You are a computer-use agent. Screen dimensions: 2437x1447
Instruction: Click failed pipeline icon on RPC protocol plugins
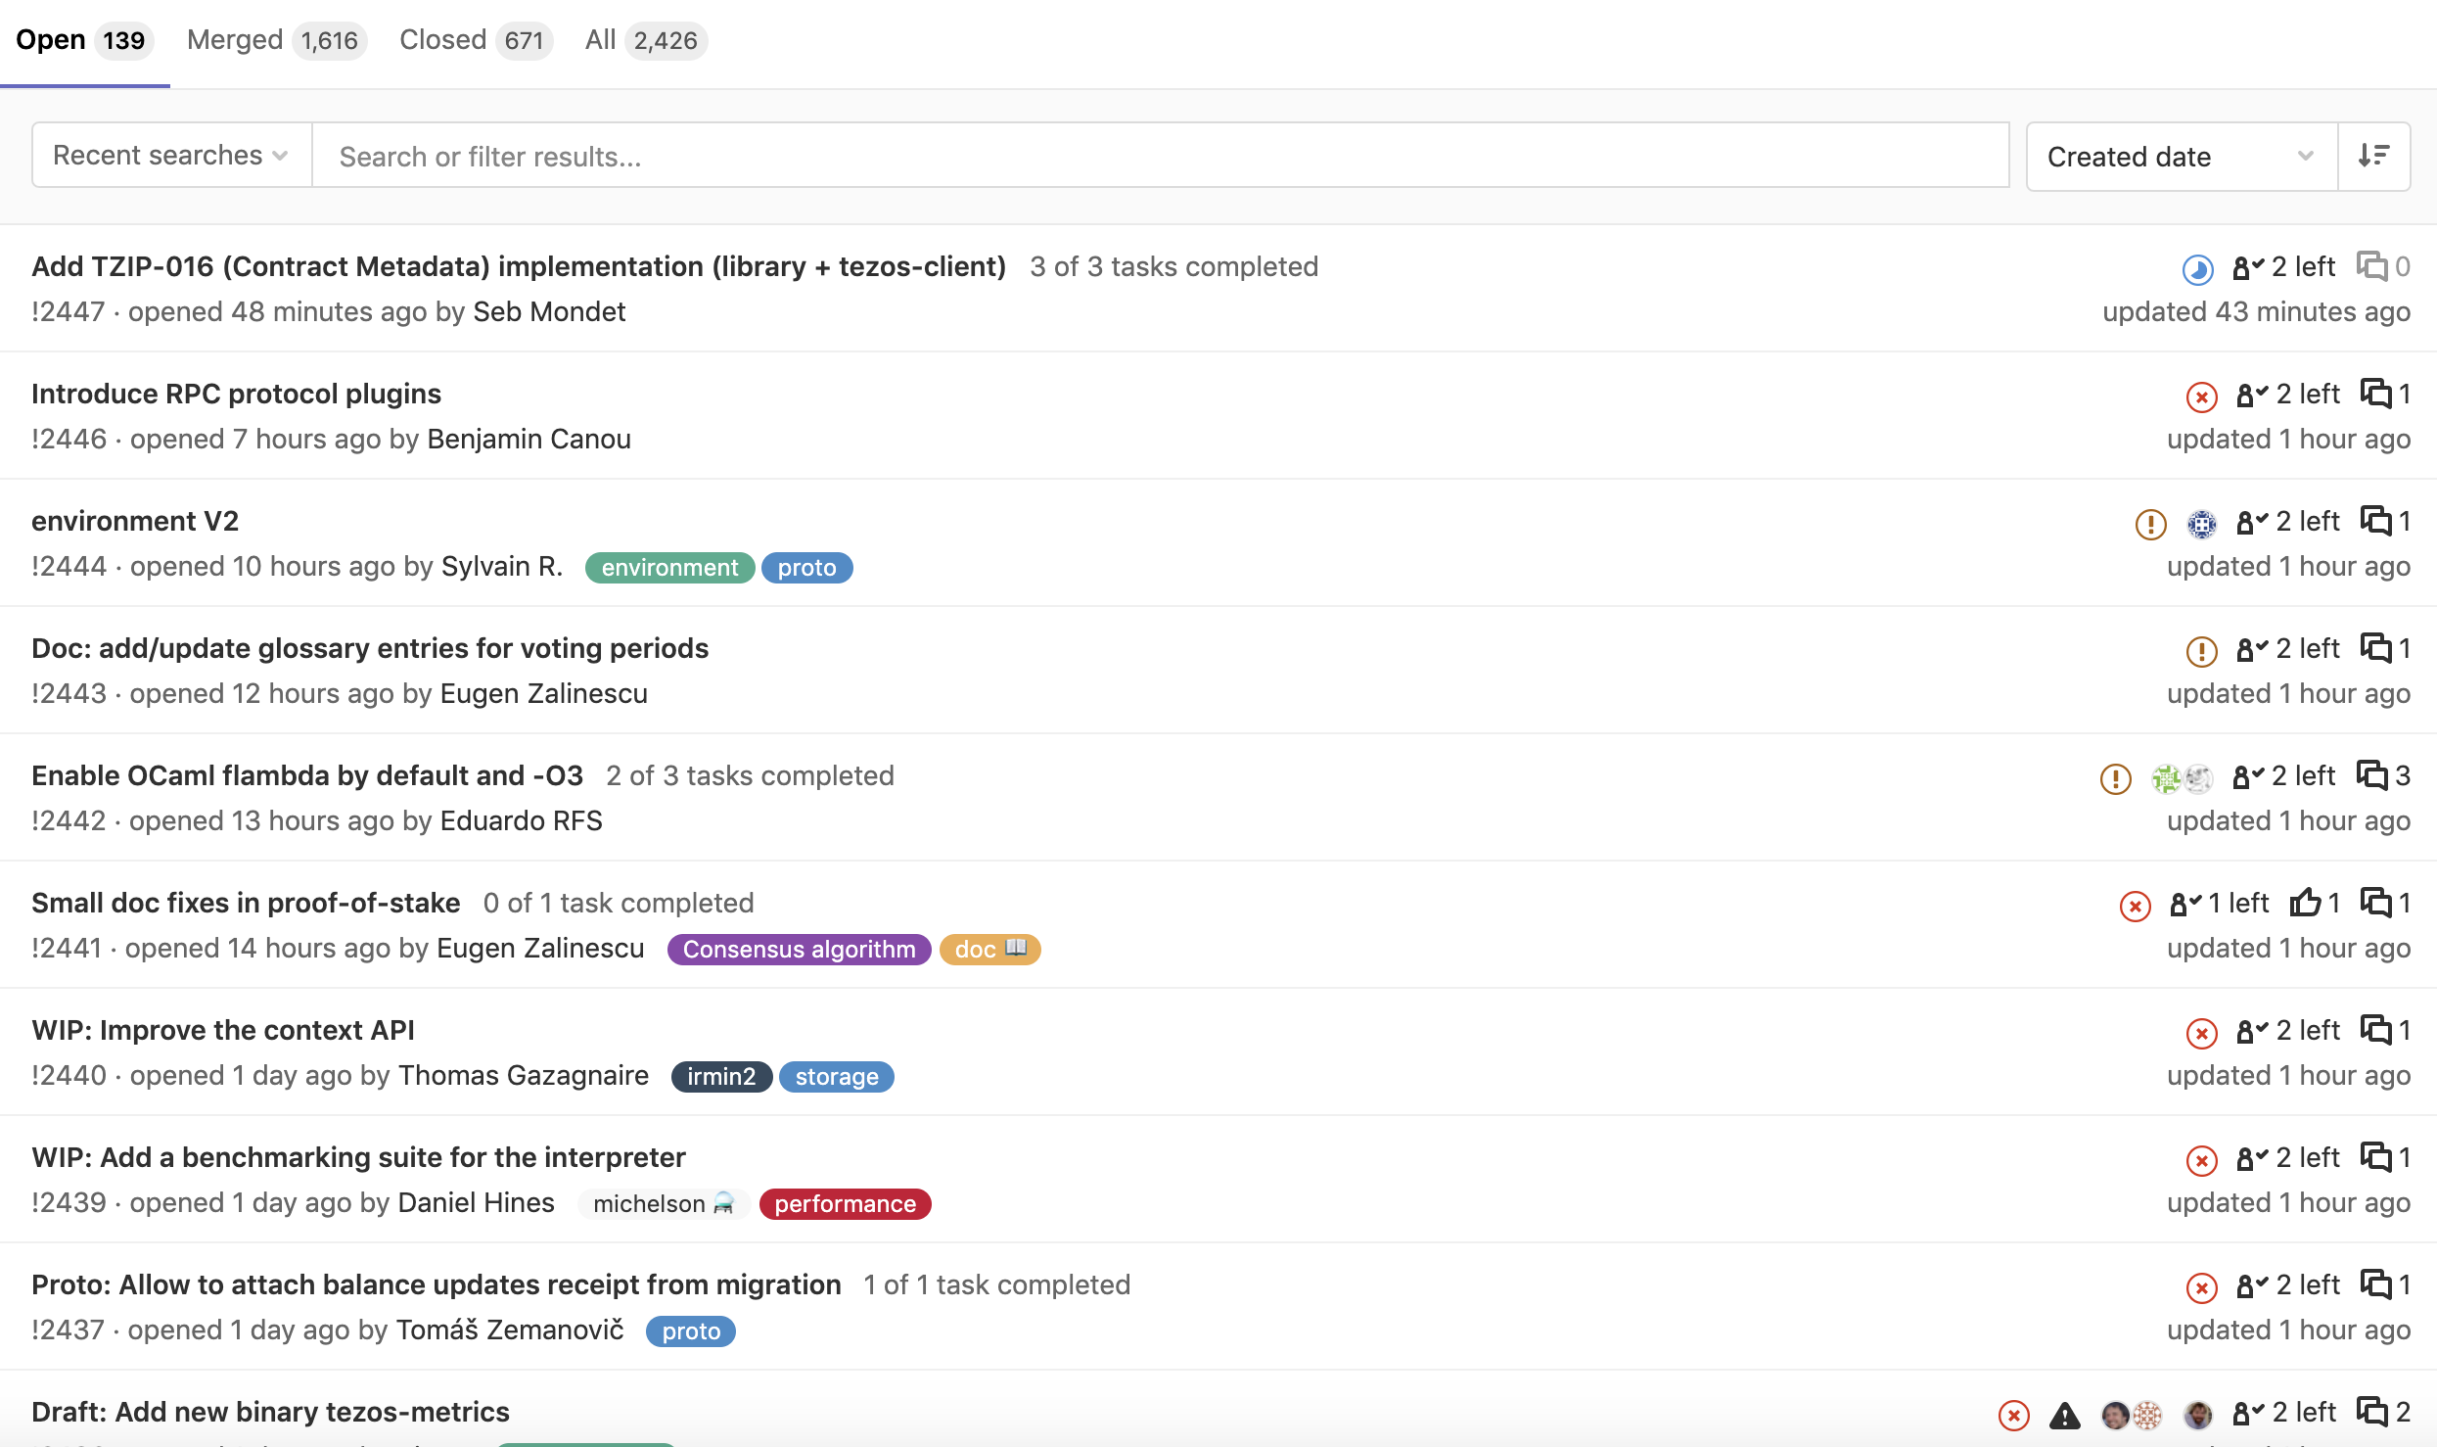click(x=2201, y=397)
